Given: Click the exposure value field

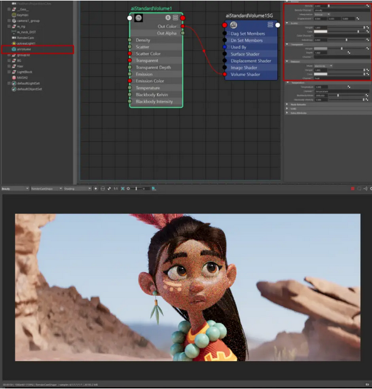Looking at the screenshot, I should (x=146, y=189).
